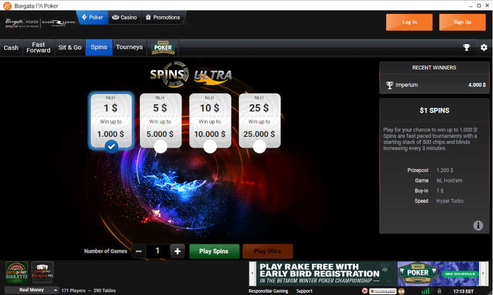The height and width of the screenshot is (295, 493).
Task: Click the 290 Tables count
Action: [x=105, y=290]
